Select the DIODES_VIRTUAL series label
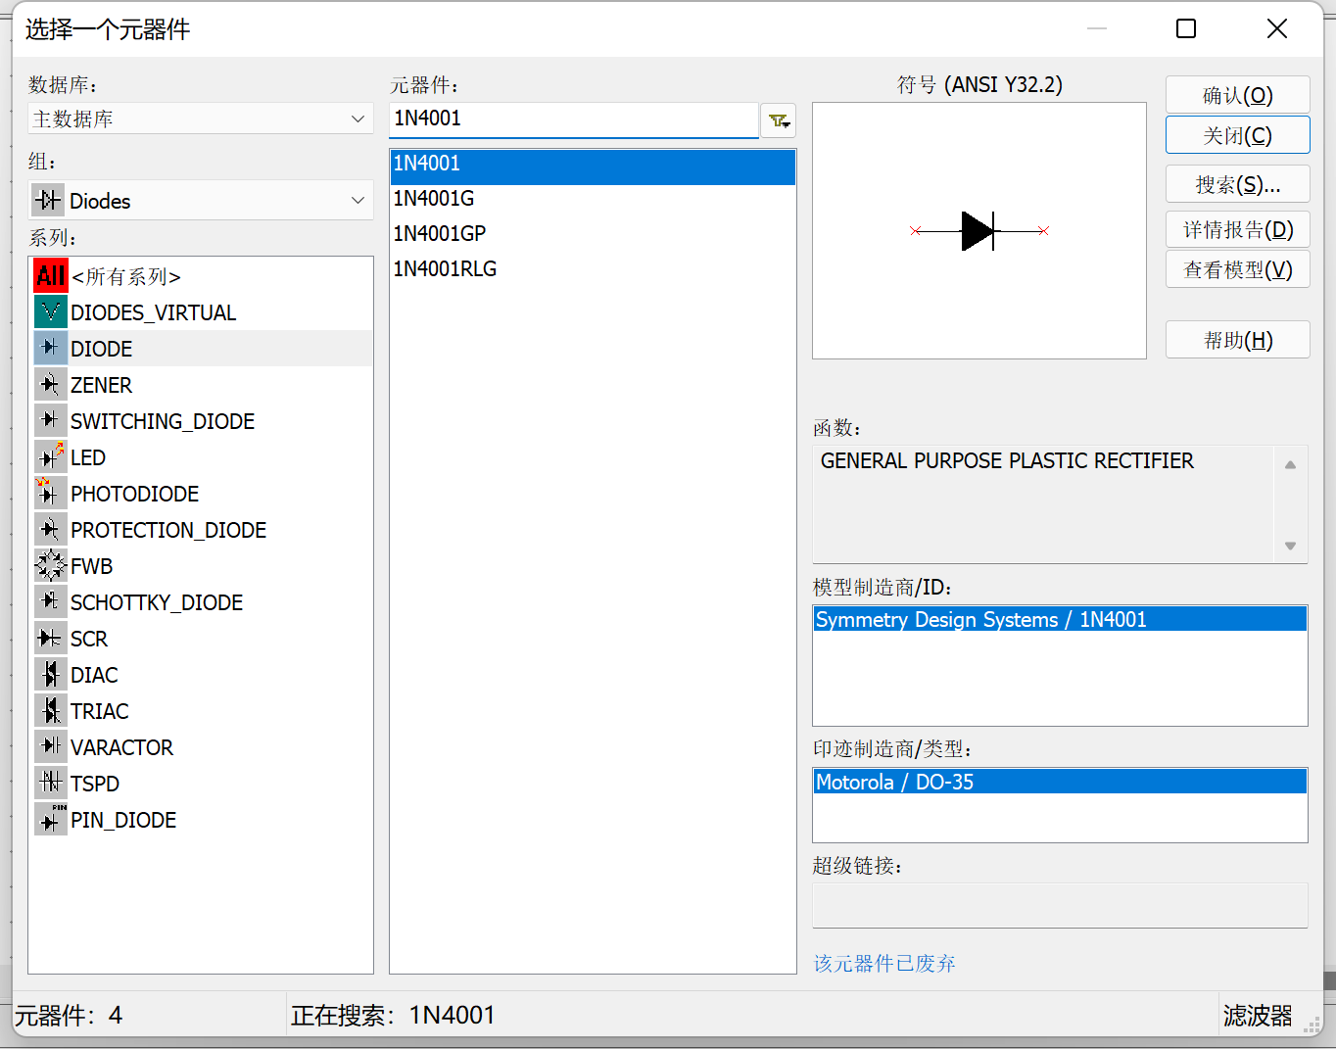 (x=154, y=313)
